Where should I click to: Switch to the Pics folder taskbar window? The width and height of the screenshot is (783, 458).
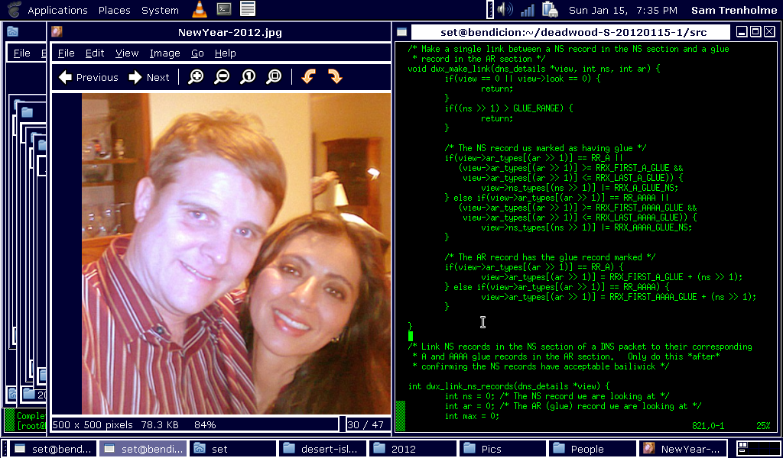click(x=503, y=449)
